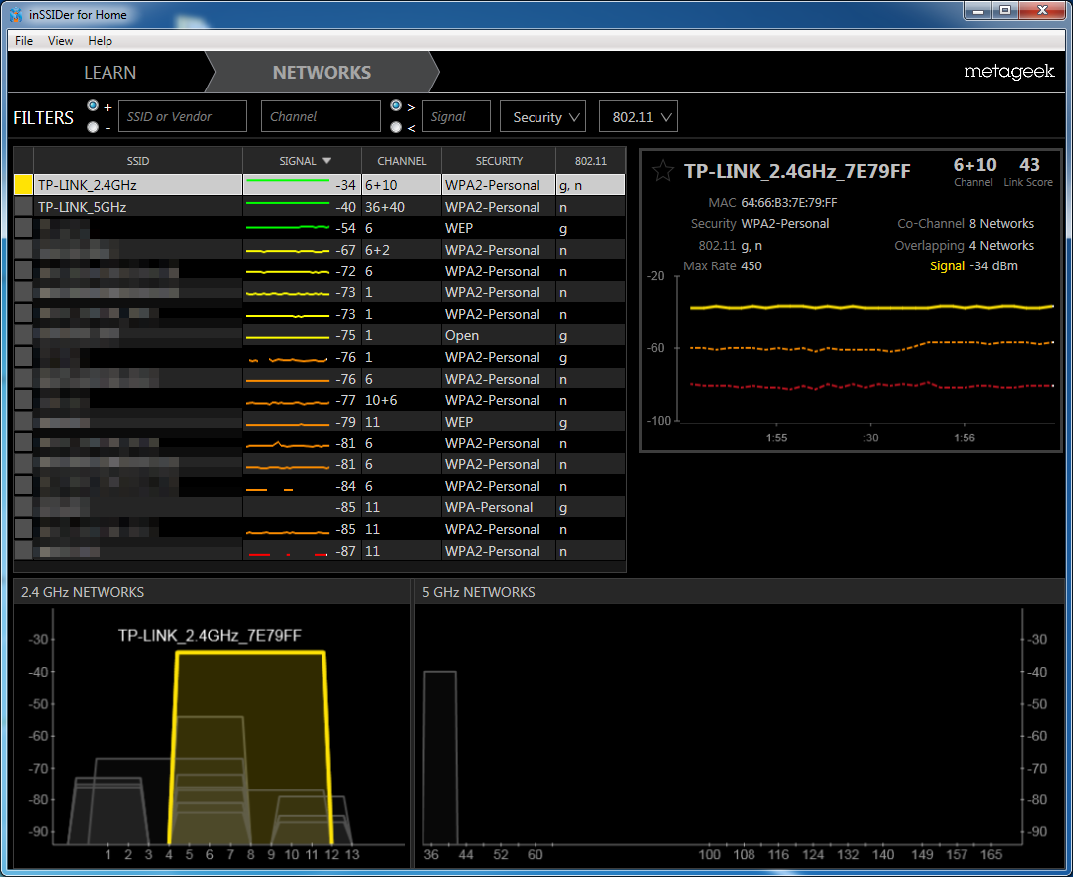The height and width of the screenshot is (877, 1073).
Task: Click the color box next to TP-LINK_5GHz
Action: [x=23, y=207]
